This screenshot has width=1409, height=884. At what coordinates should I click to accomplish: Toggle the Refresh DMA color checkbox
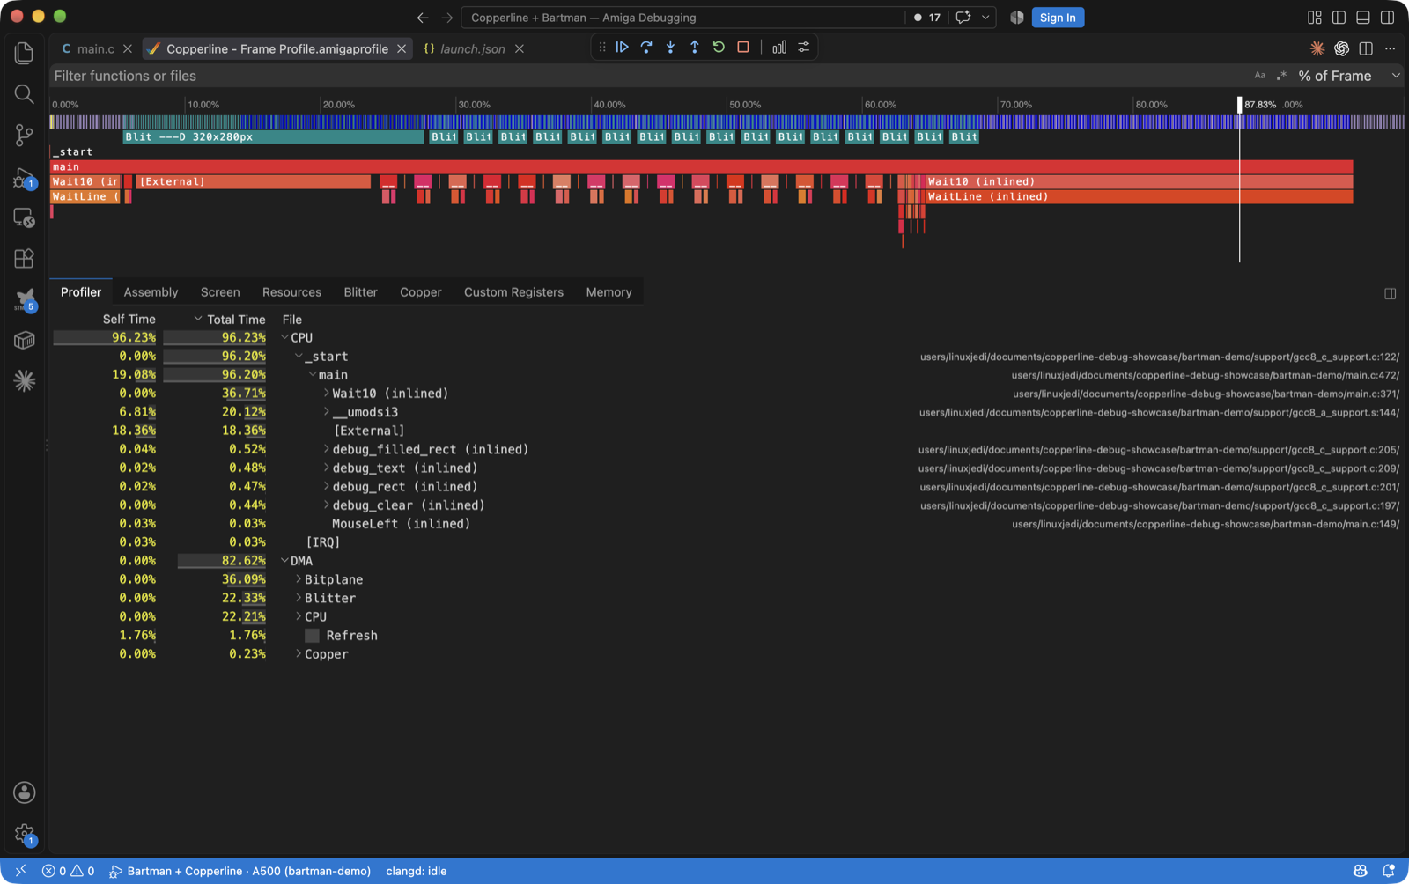pyautogui.click(x=312, y=636)
